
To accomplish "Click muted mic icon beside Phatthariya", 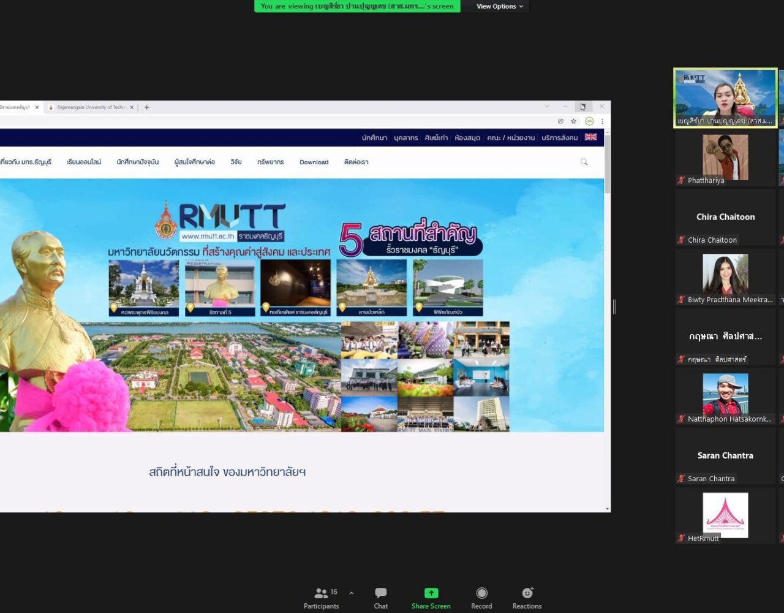I will pos(681,180).
